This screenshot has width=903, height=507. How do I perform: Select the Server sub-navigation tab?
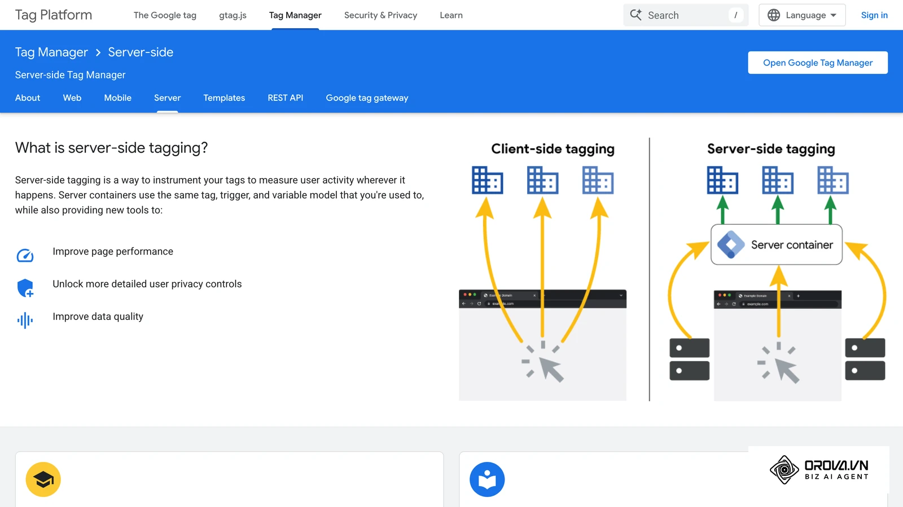point(168,98)
